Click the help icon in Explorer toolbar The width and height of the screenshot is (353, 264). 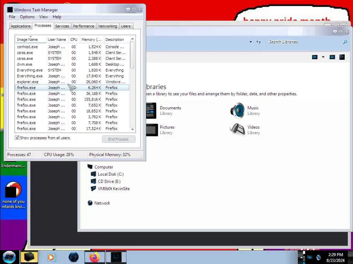[342, 57]
